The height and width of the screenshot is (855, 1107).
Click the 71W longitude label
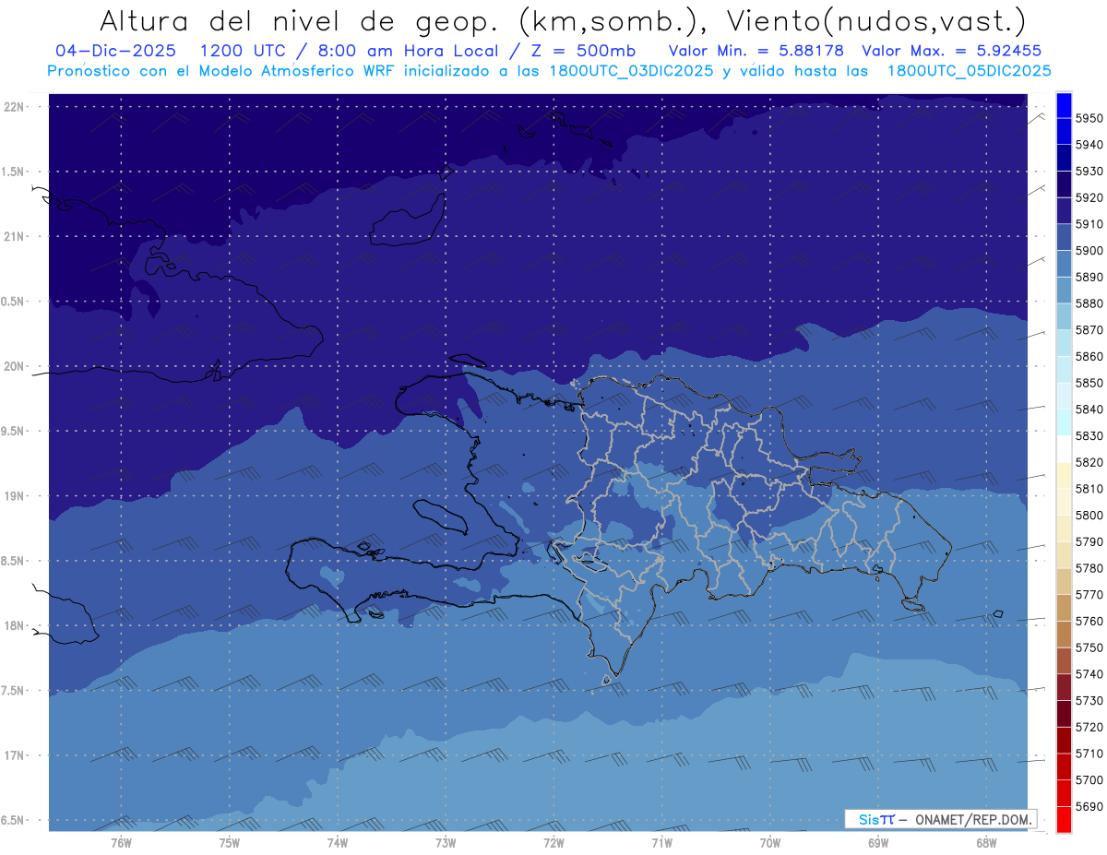[661, 843]
